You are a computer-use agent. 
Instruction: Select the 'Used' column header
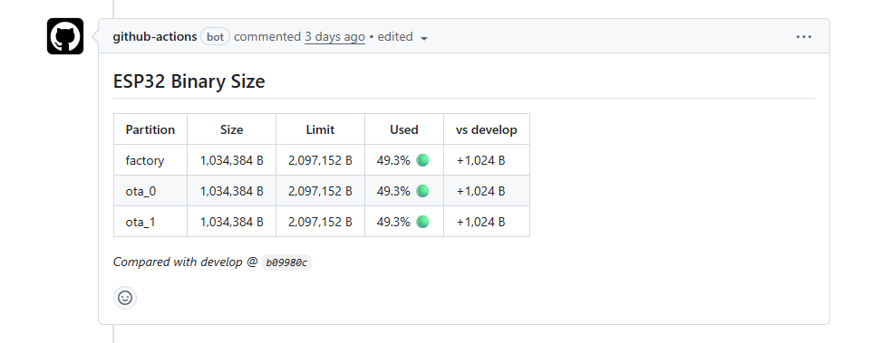[x=404, y=130]
